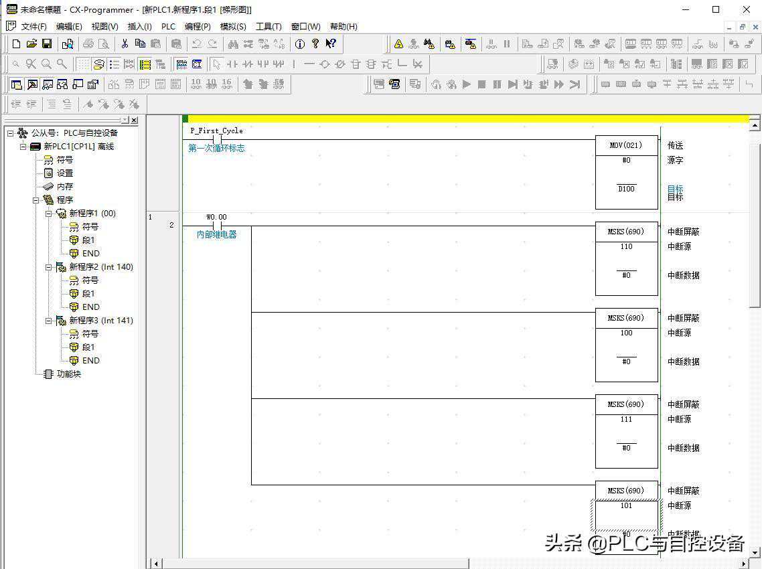Toggle the project workspace view button
Screen dimensions: 762x569
pos(17,84)
